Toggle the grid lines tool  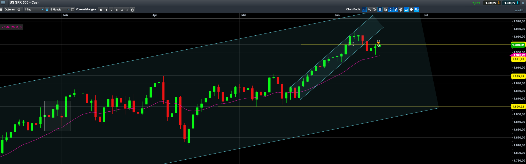pos(380,10)
